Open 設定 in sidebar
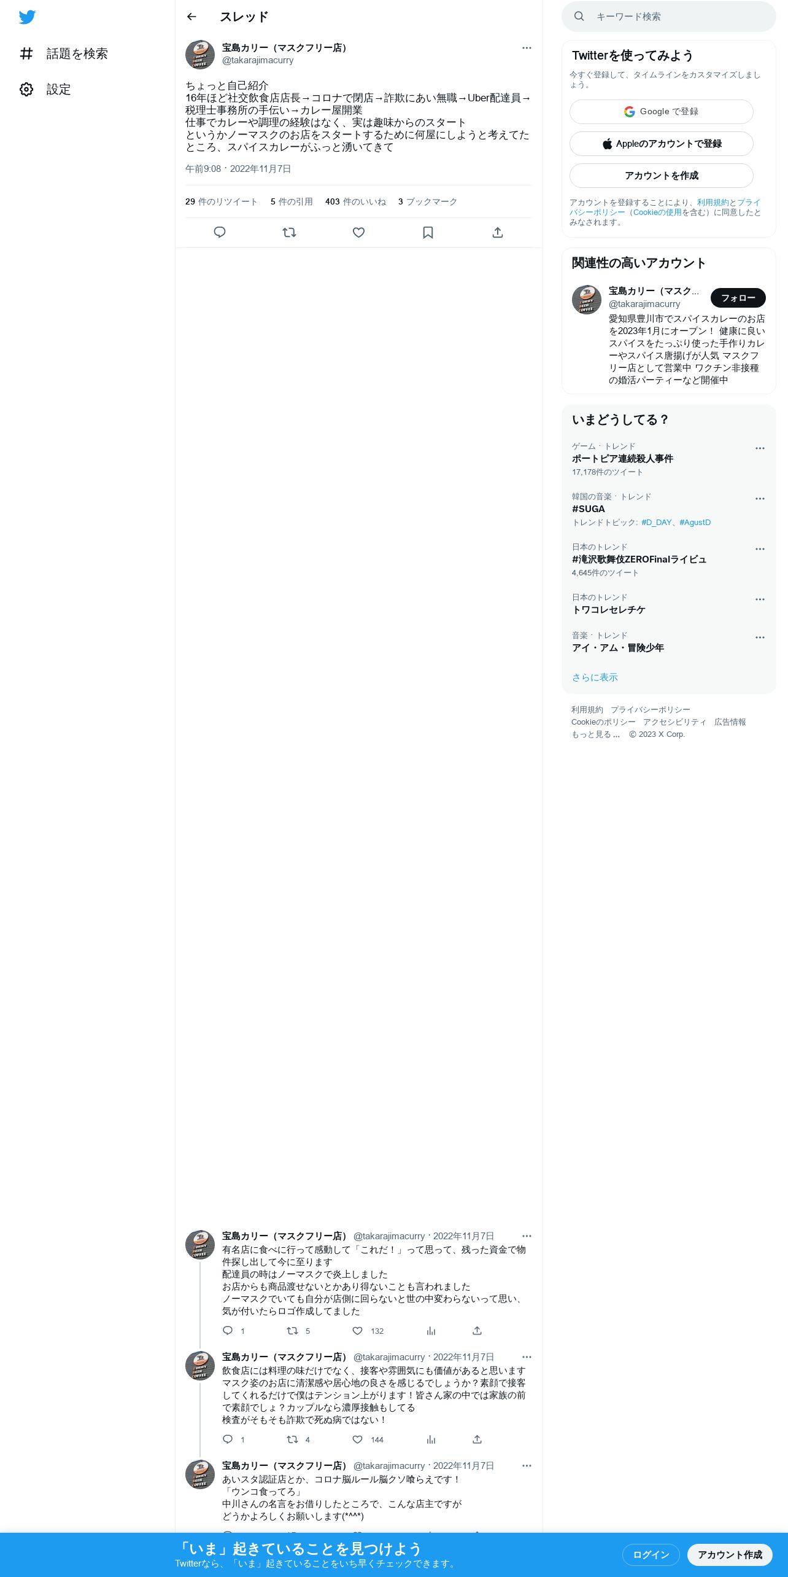Image resolution: width=788 pixels, height=1577 pixels. [45, 90]
